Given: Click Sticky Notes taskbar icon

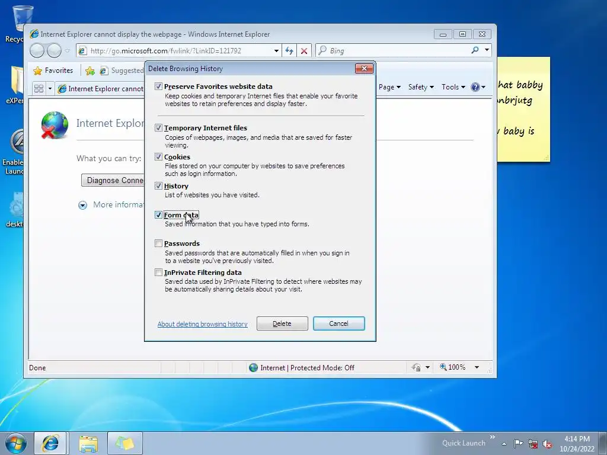Looking at the screenshot, I should (124, 443).
